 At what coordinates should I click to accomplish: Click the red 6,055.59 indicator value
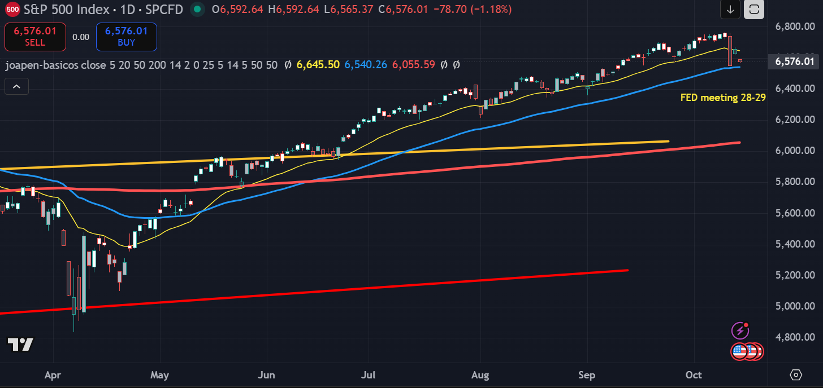(x=414, y=65)
